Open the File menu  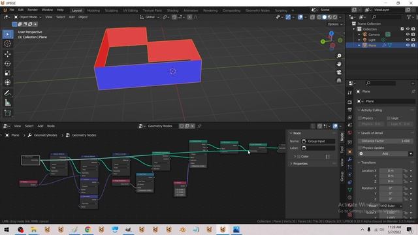(x=12, y=10)
